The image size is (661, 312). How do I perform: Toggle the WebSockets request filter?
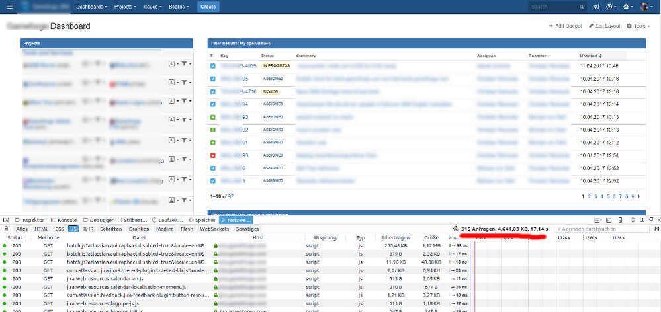(x=214, y=229)
